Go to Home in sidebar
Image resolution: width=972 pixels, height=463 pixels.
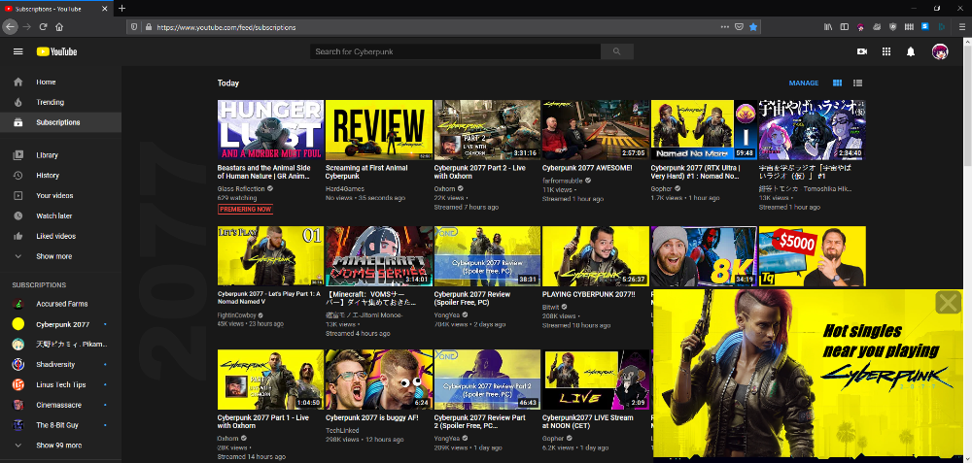point(60,82)
